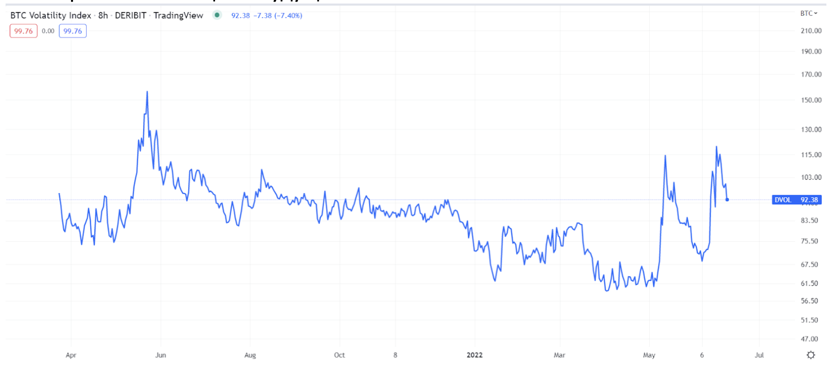Click the 2022 label on time axis

pos(474,355)
